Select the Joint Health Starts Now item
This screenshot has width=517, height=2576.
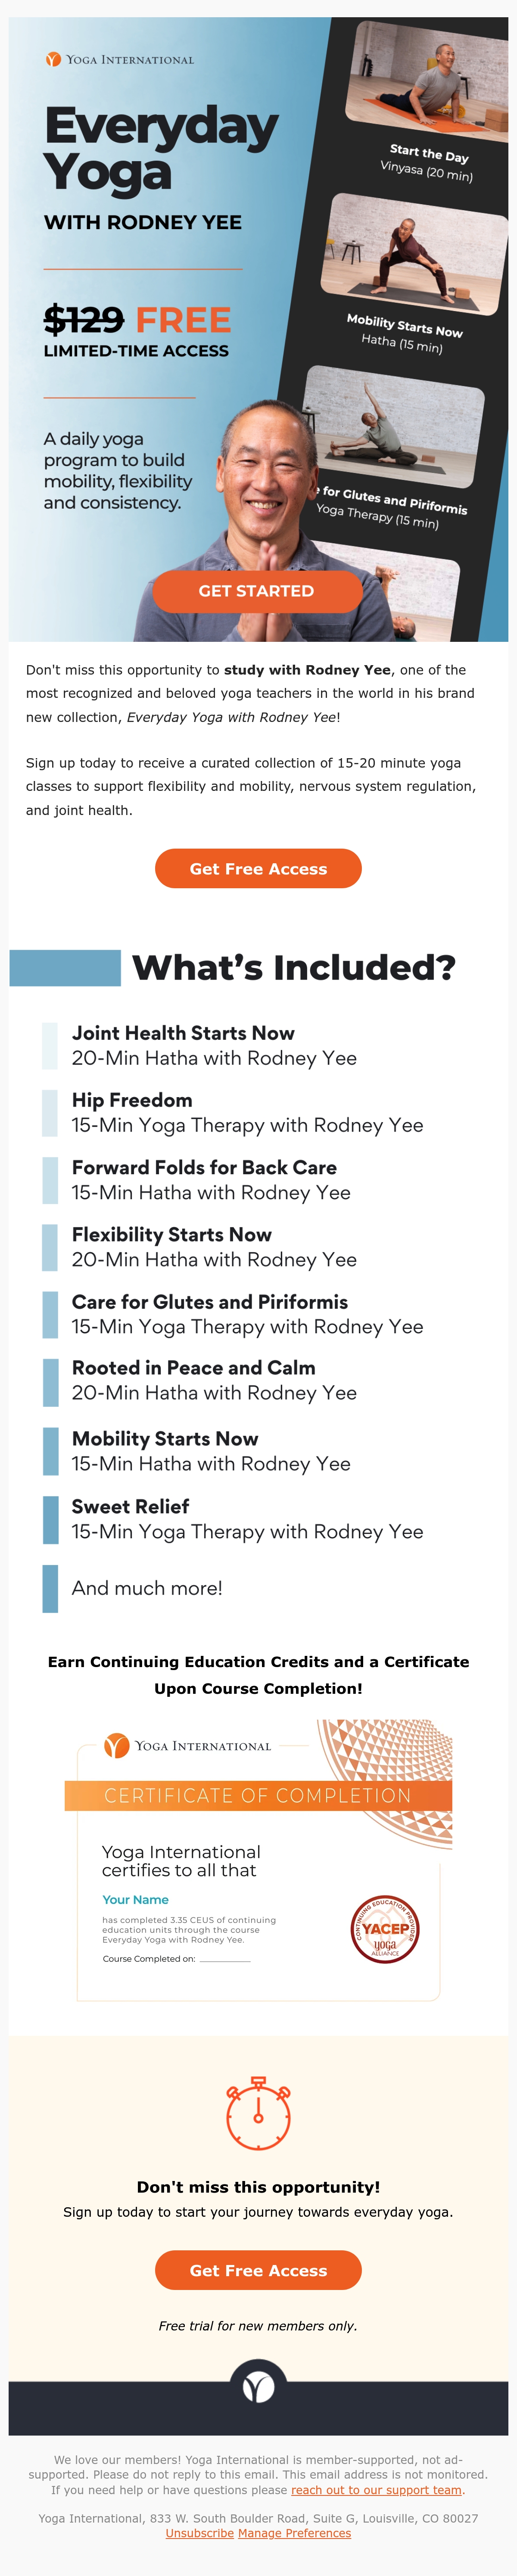[x=214, y=1045]
